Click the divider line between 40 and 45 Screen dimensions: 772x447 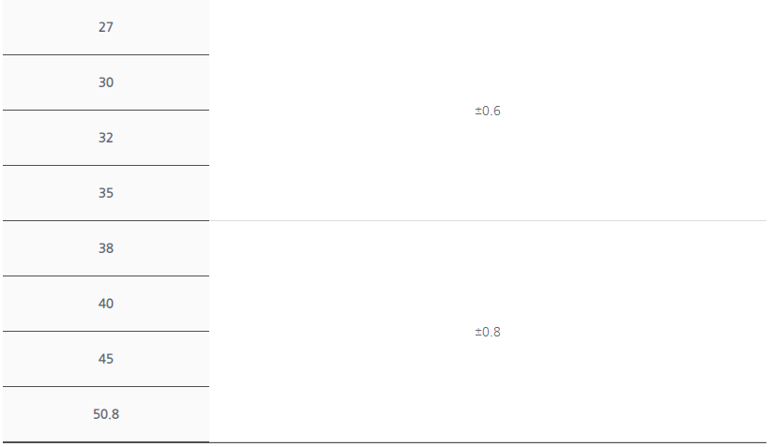[106, 331]
